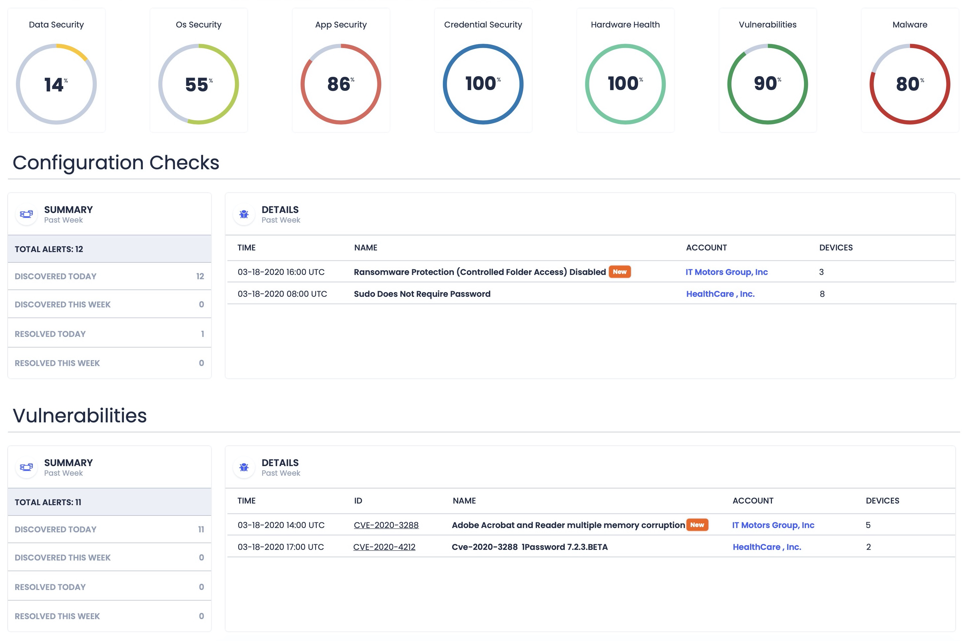
Task: Open HealthCare, Inc. account in Vulnerabilities table
Action: click(x=767, y=547)
